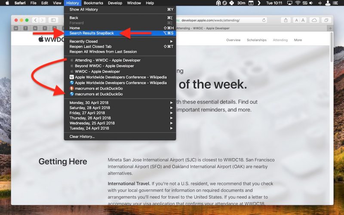Open the Bookmarks menu
344x215 pixels.
(x=93, y=3)
